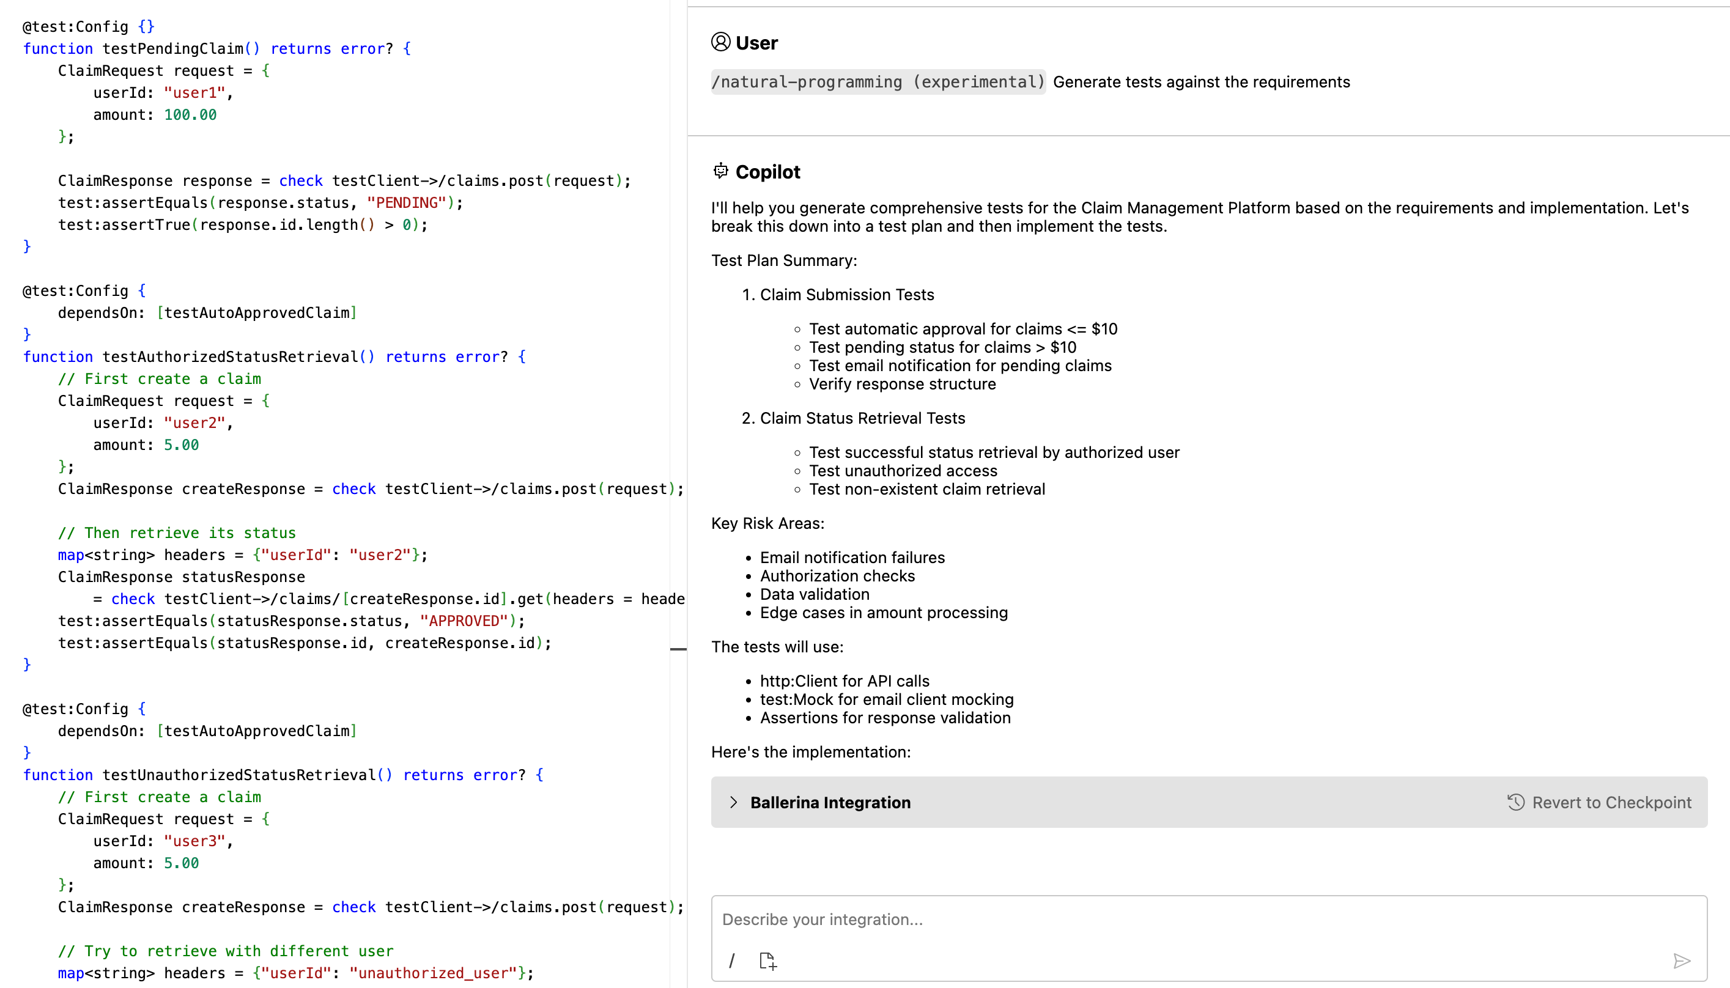
Task: Click function name testAuthorizedStatusRetrieval
Action: click(231, 357)
